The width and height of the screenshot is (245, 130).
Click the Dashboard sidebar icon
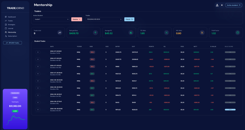click(x=6, y=17)
